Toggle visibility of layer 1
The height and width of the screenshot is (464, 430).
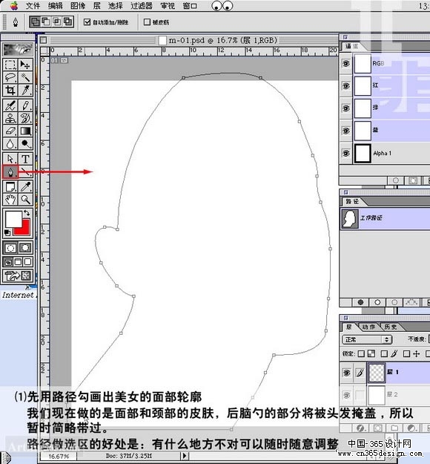pyautogui.click(x=346, y=373)
